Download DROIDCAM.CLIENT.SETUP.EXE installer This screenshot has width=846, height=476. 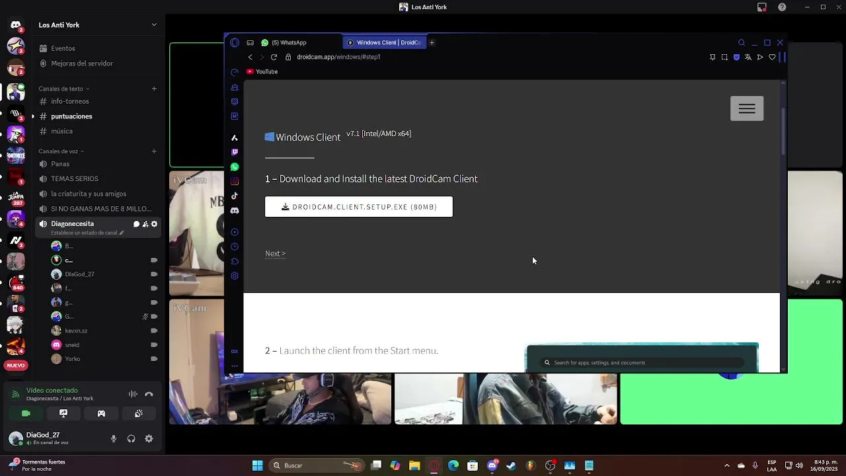(359, 207)
